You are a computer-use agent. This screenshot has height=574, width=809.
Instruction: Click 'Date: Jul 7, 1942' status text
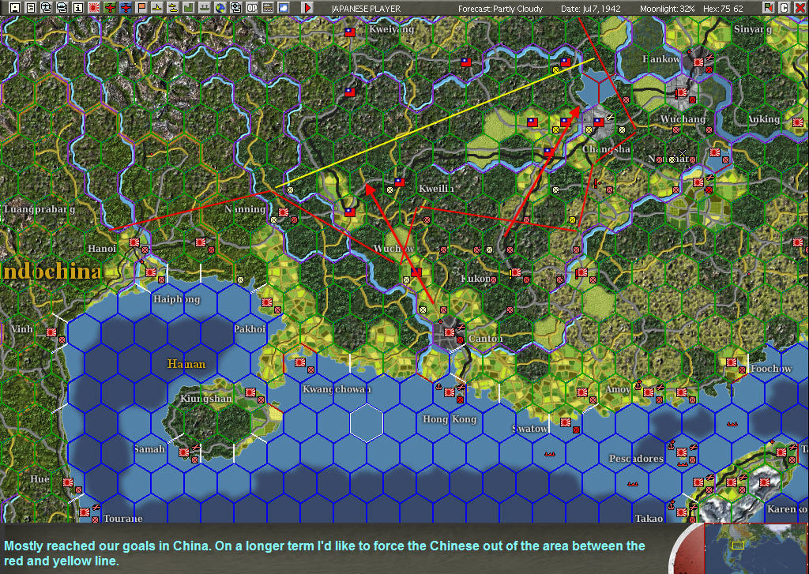(591, 9)
